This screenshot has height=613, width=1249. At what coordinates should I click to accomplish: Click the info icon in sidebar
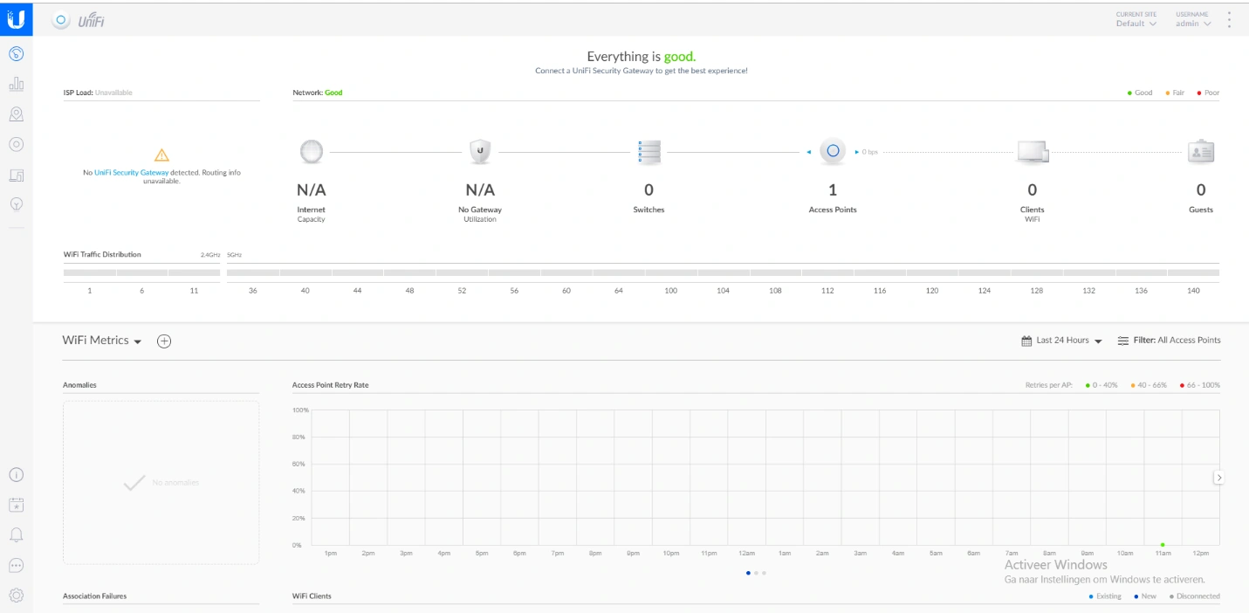click(16, 475)
